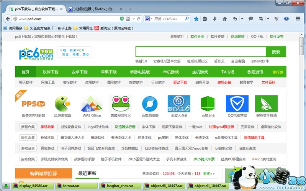Click the green 搜索 button

point(276,52)
